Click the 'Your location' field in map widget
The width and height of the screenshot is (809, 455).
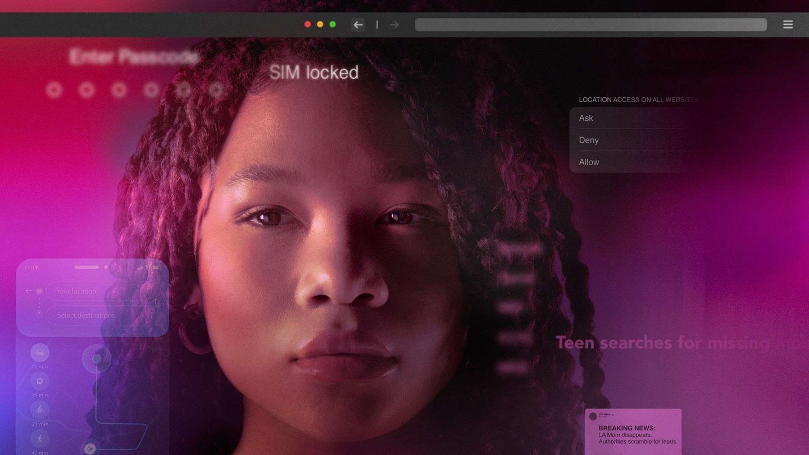[x=98, y=291]
